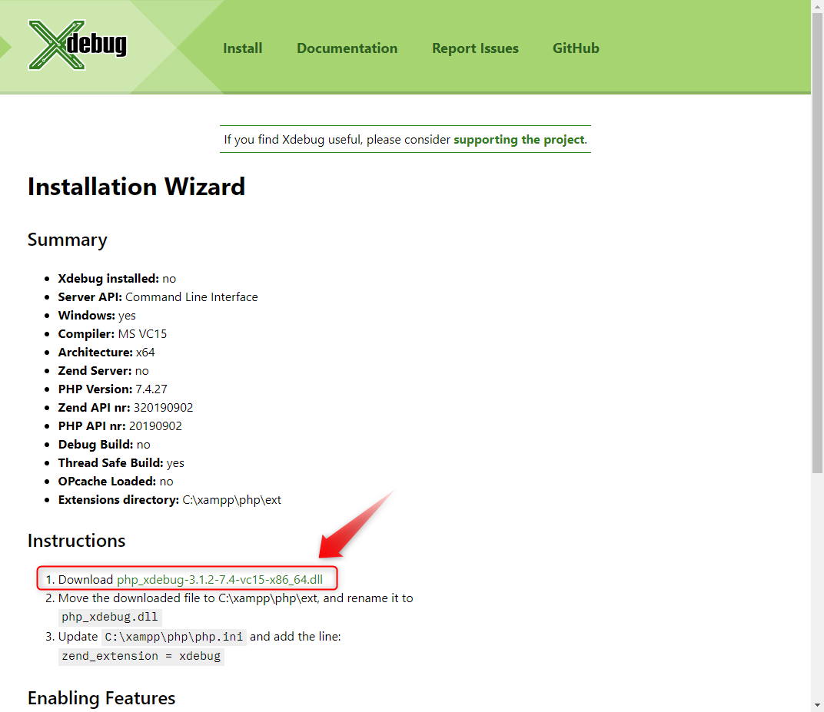Click the php_xdebug.dll code snippet
The image size is (824, 712).
click(110, 617)
